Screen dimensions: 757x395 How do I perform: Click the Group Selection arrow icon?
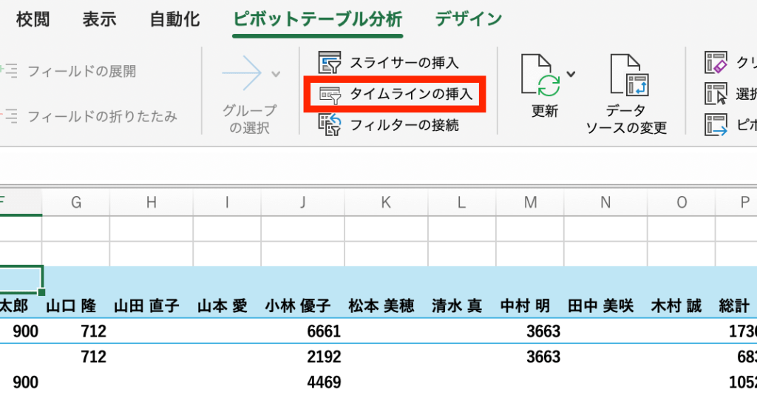click(x=242, y=74)
